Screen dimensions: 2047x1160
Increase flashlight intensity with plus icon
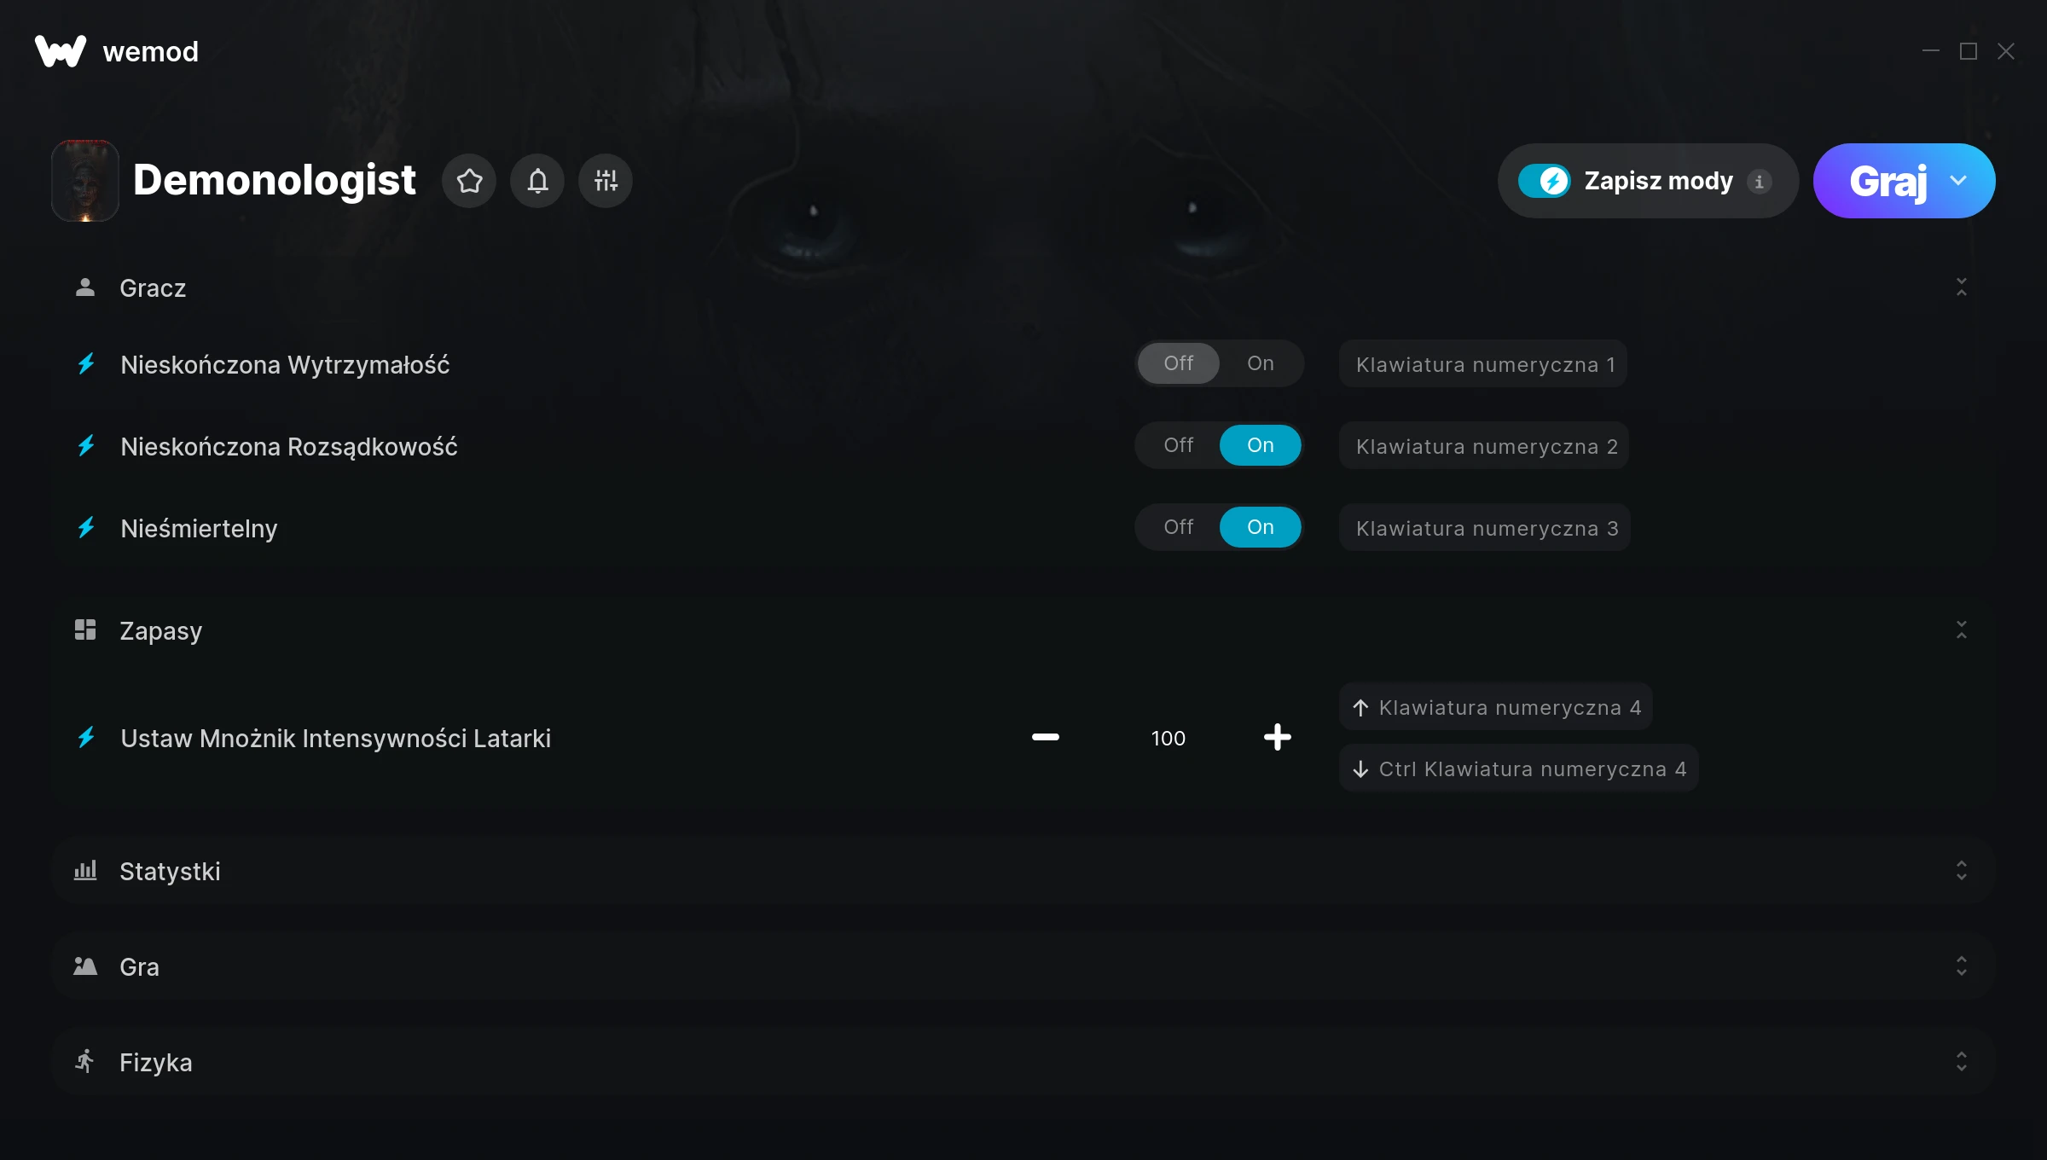coord(1278,737)
